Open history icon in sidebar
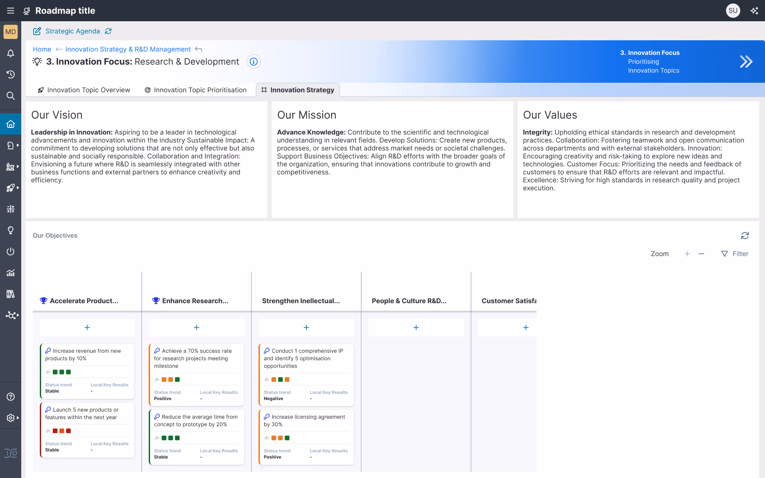 pos(11,74)
